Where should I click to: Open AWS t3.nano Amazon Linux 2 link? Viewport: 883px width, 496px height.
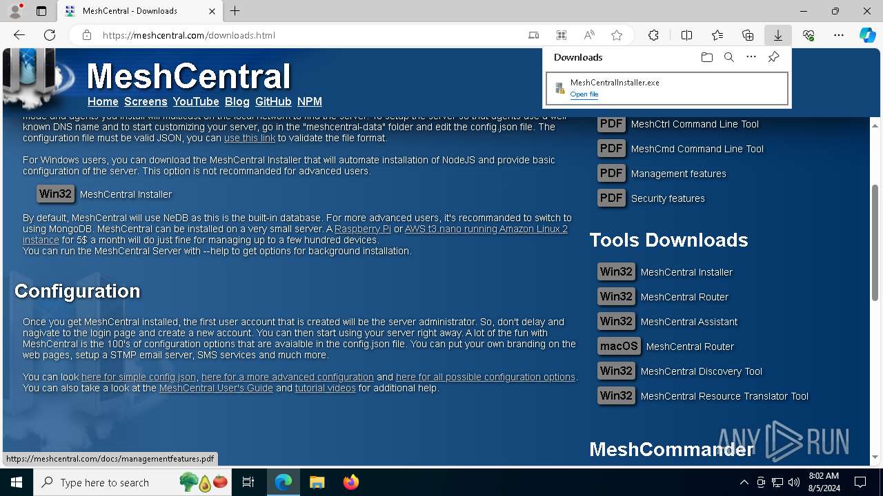pyautogui.click(x=486, y=229)
